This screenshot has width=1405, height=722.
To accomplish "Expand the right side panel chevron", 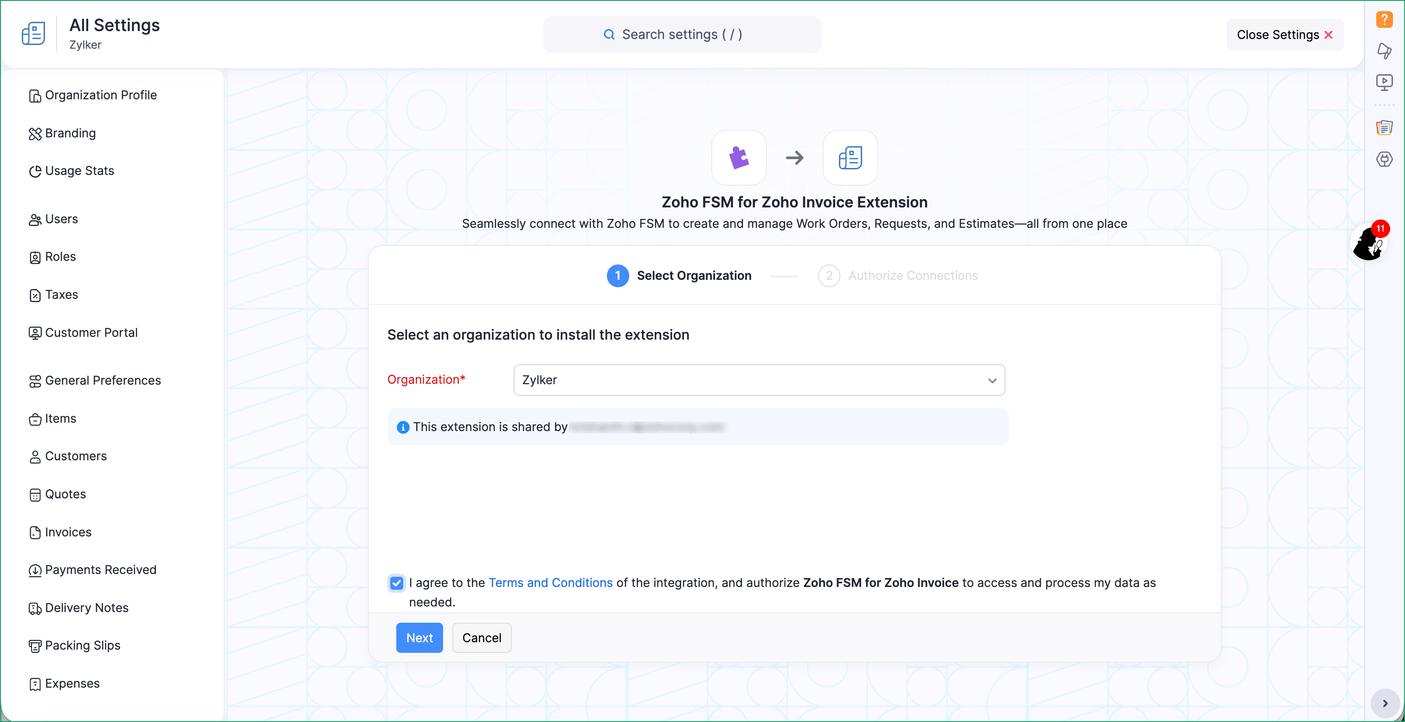I will coord(1384,703).
